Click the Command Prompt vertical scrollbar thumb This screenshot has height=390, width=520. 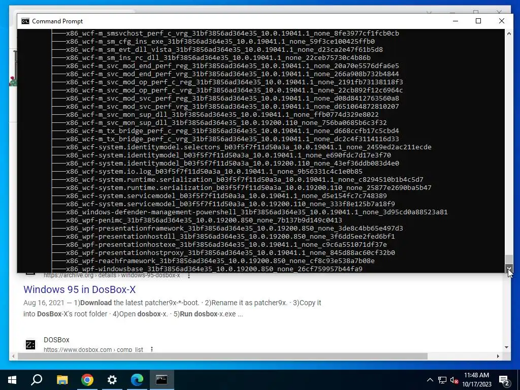pos(509,259)
